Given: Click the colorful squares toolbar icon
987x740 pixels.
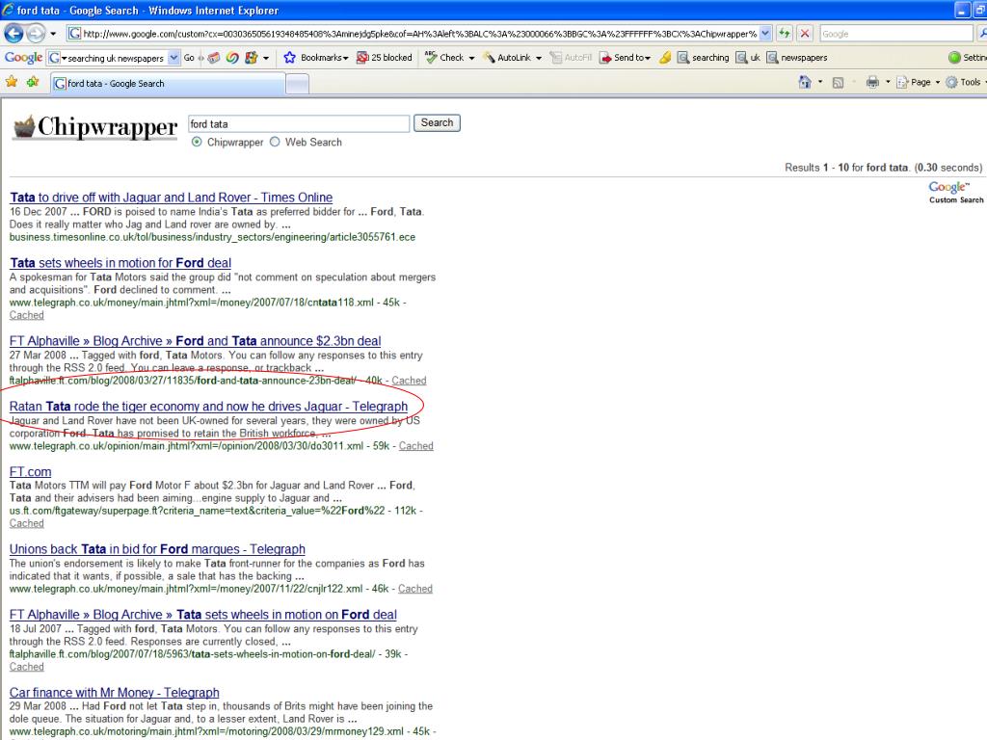Looking at the screenshot, I should pyautogui.click(x=252, y=58).
